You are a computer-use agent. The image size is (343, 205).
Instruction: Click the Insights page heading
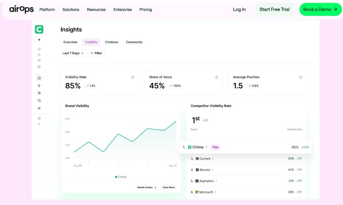(x=71, y=30)
